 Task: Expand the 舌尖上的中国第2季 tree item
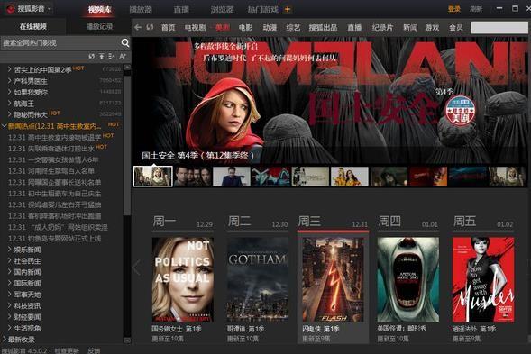(x=10, y=69)
